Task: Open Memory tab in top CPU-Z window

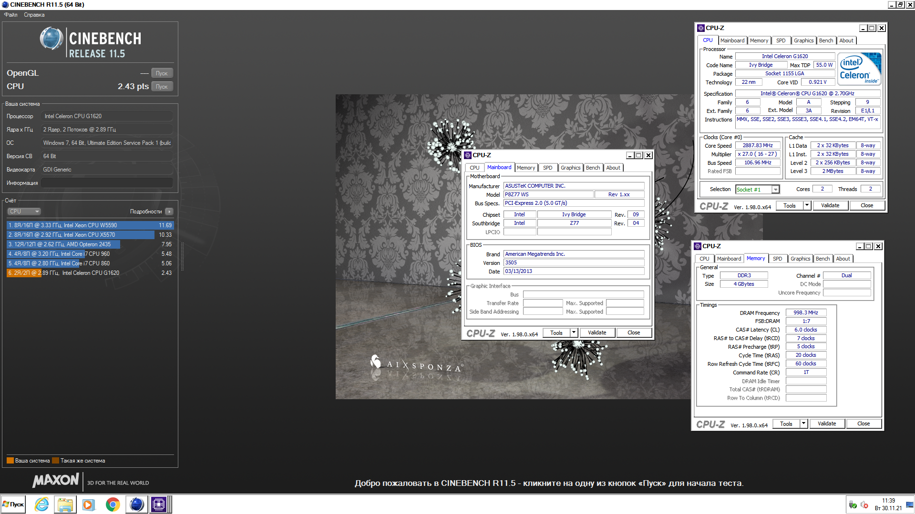Action: pos(759,40)
